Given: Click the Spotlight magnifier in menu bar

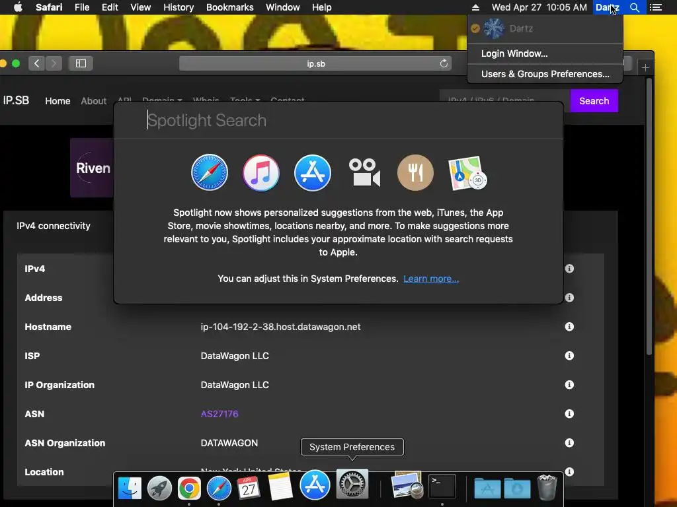Looking at the screenshot, I should 634,7.
